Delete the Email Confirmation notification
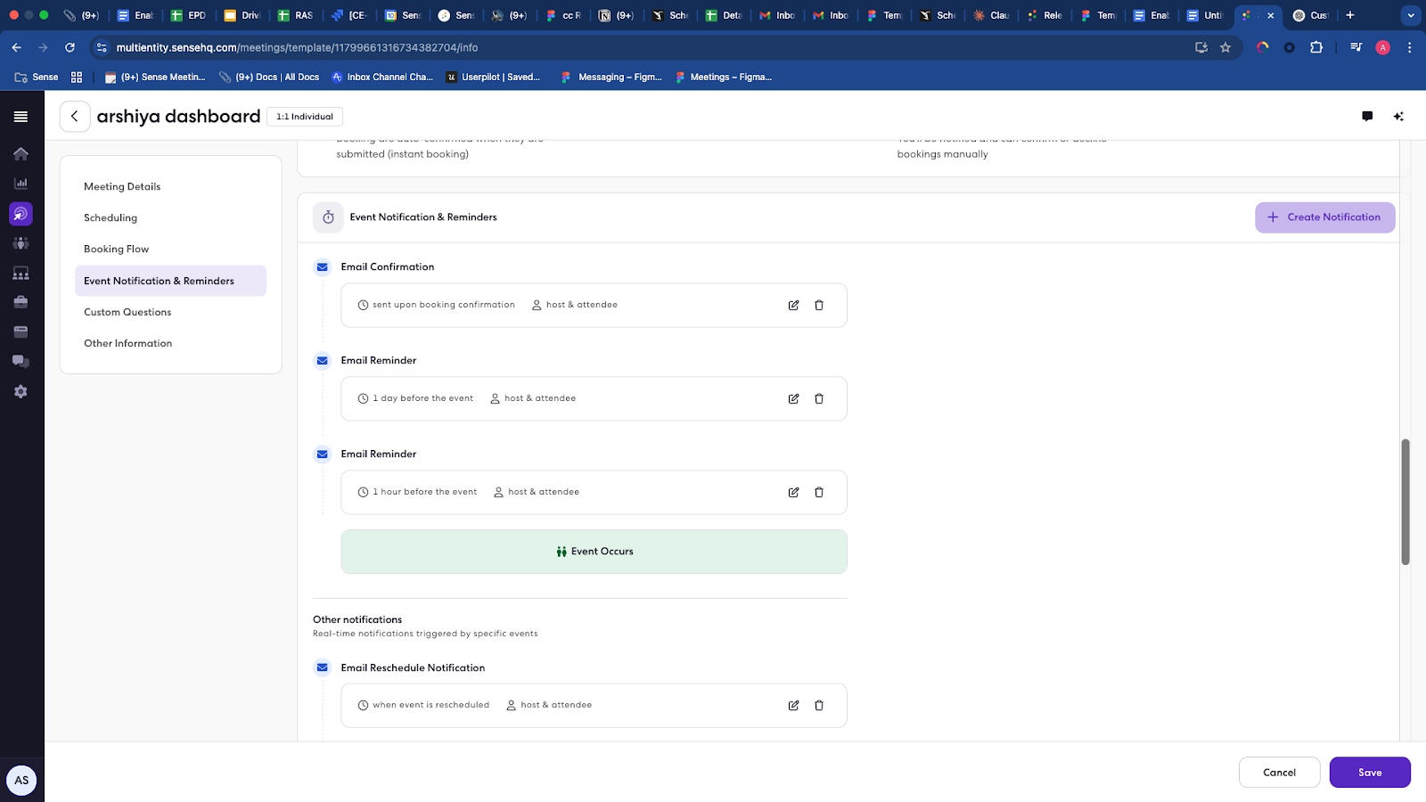The image size is (1426, 802). pos(819,305)
